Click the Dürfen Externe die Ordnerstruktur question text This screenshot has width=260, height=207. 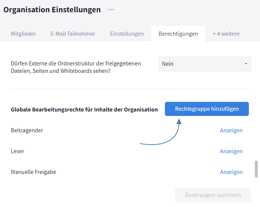[76, 67]
